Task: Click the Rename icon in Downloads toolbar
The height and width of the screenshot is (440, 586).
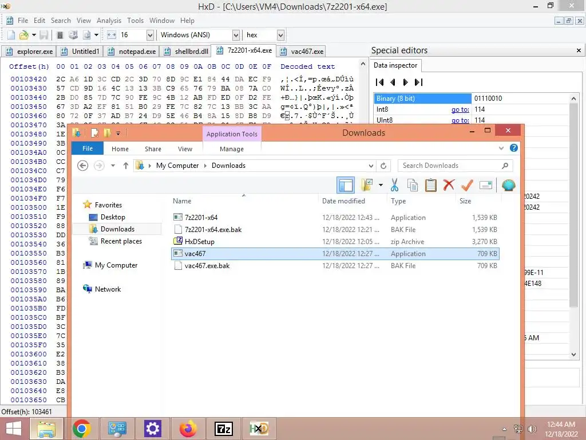Action: tap(485, 185)
